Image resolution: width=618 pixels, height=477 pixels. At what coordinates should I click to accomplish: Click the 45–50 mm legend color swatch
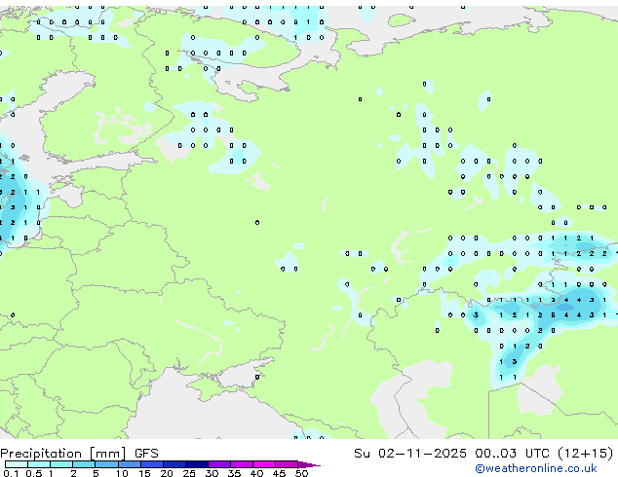(287, 464)
